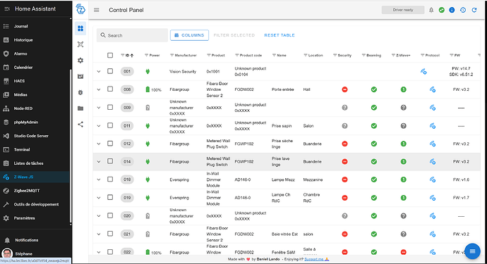Click the ID column filter icon
This screenshot has height=264, width=487.
(x=122, y=55)
